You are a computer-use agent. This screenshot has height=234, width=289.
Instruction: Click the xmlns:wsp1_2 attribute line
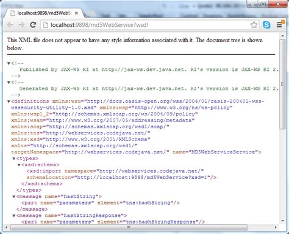pos(104,114)
